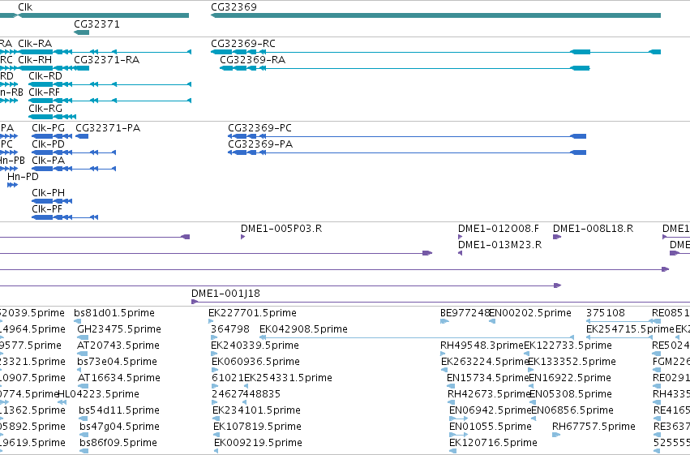690x455 pixels.
Task: Click the CG32369 gene bar
Action: click(435, 15)
